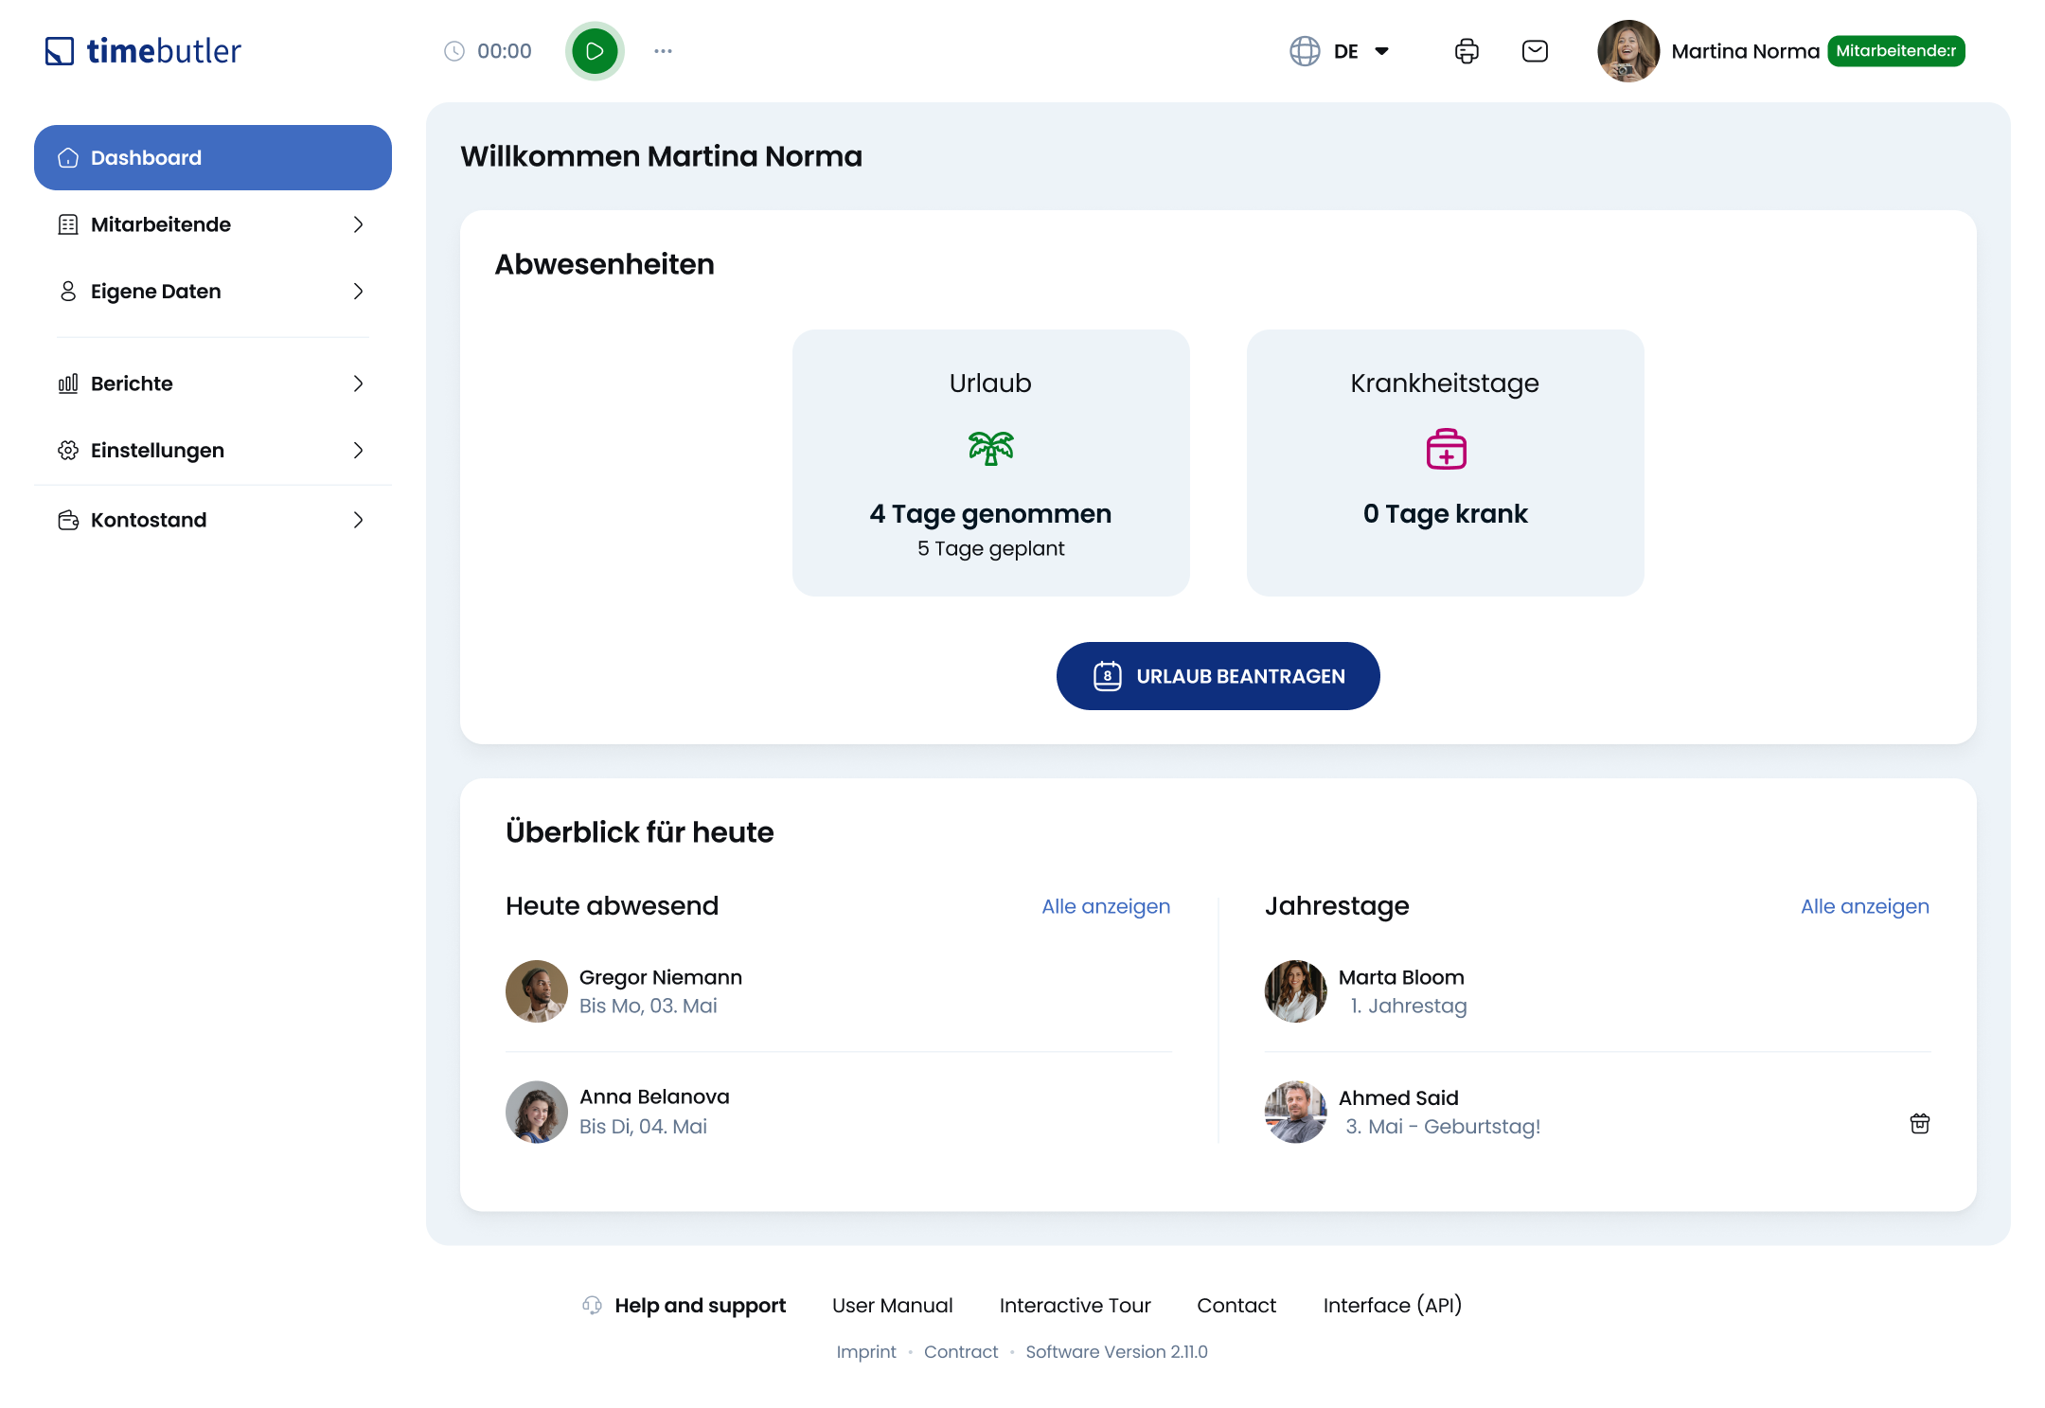Click the medical kit Krankheitstage icon
The height and width of the screenshot is (1408, 2045).
(1445, 449)
